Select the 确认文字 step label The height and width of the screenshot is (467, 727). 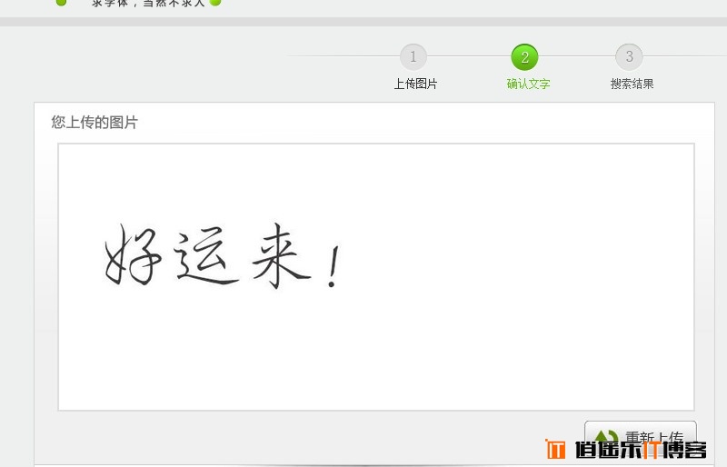(528, 84)
